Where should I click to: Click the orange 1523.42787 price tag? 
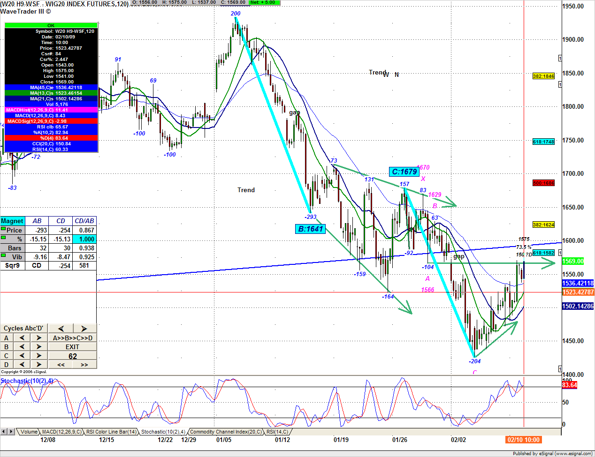(578, 292)
